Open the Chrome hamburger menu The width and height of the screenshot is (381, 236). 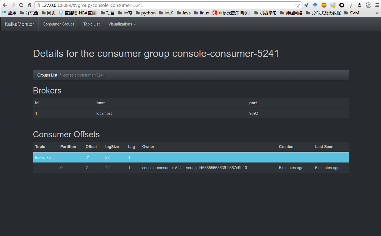click(377, 5)
